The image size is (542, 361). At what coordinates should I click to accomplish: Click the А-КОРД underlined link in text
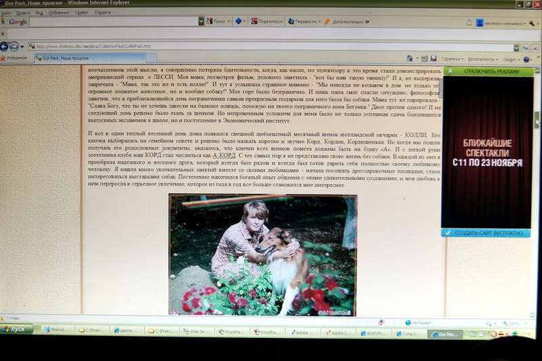(x=224, y=155)
